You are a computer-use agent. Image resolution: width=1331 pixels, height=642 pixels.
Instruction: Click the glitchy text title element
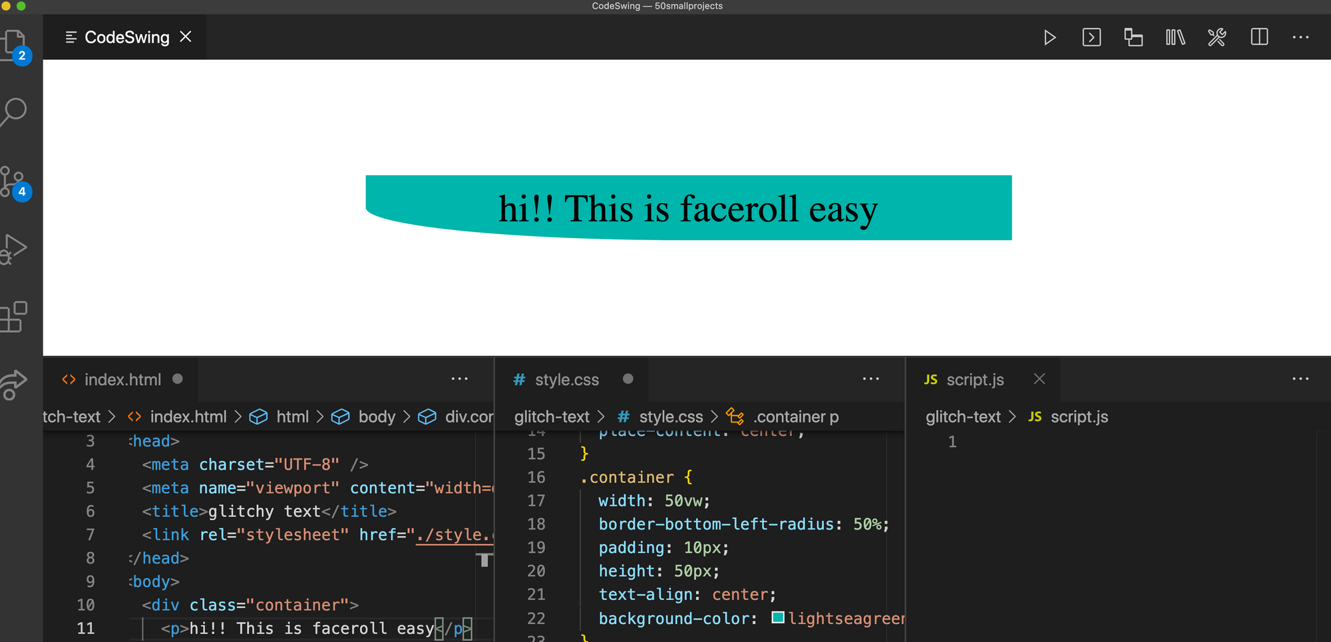(269, 512)
